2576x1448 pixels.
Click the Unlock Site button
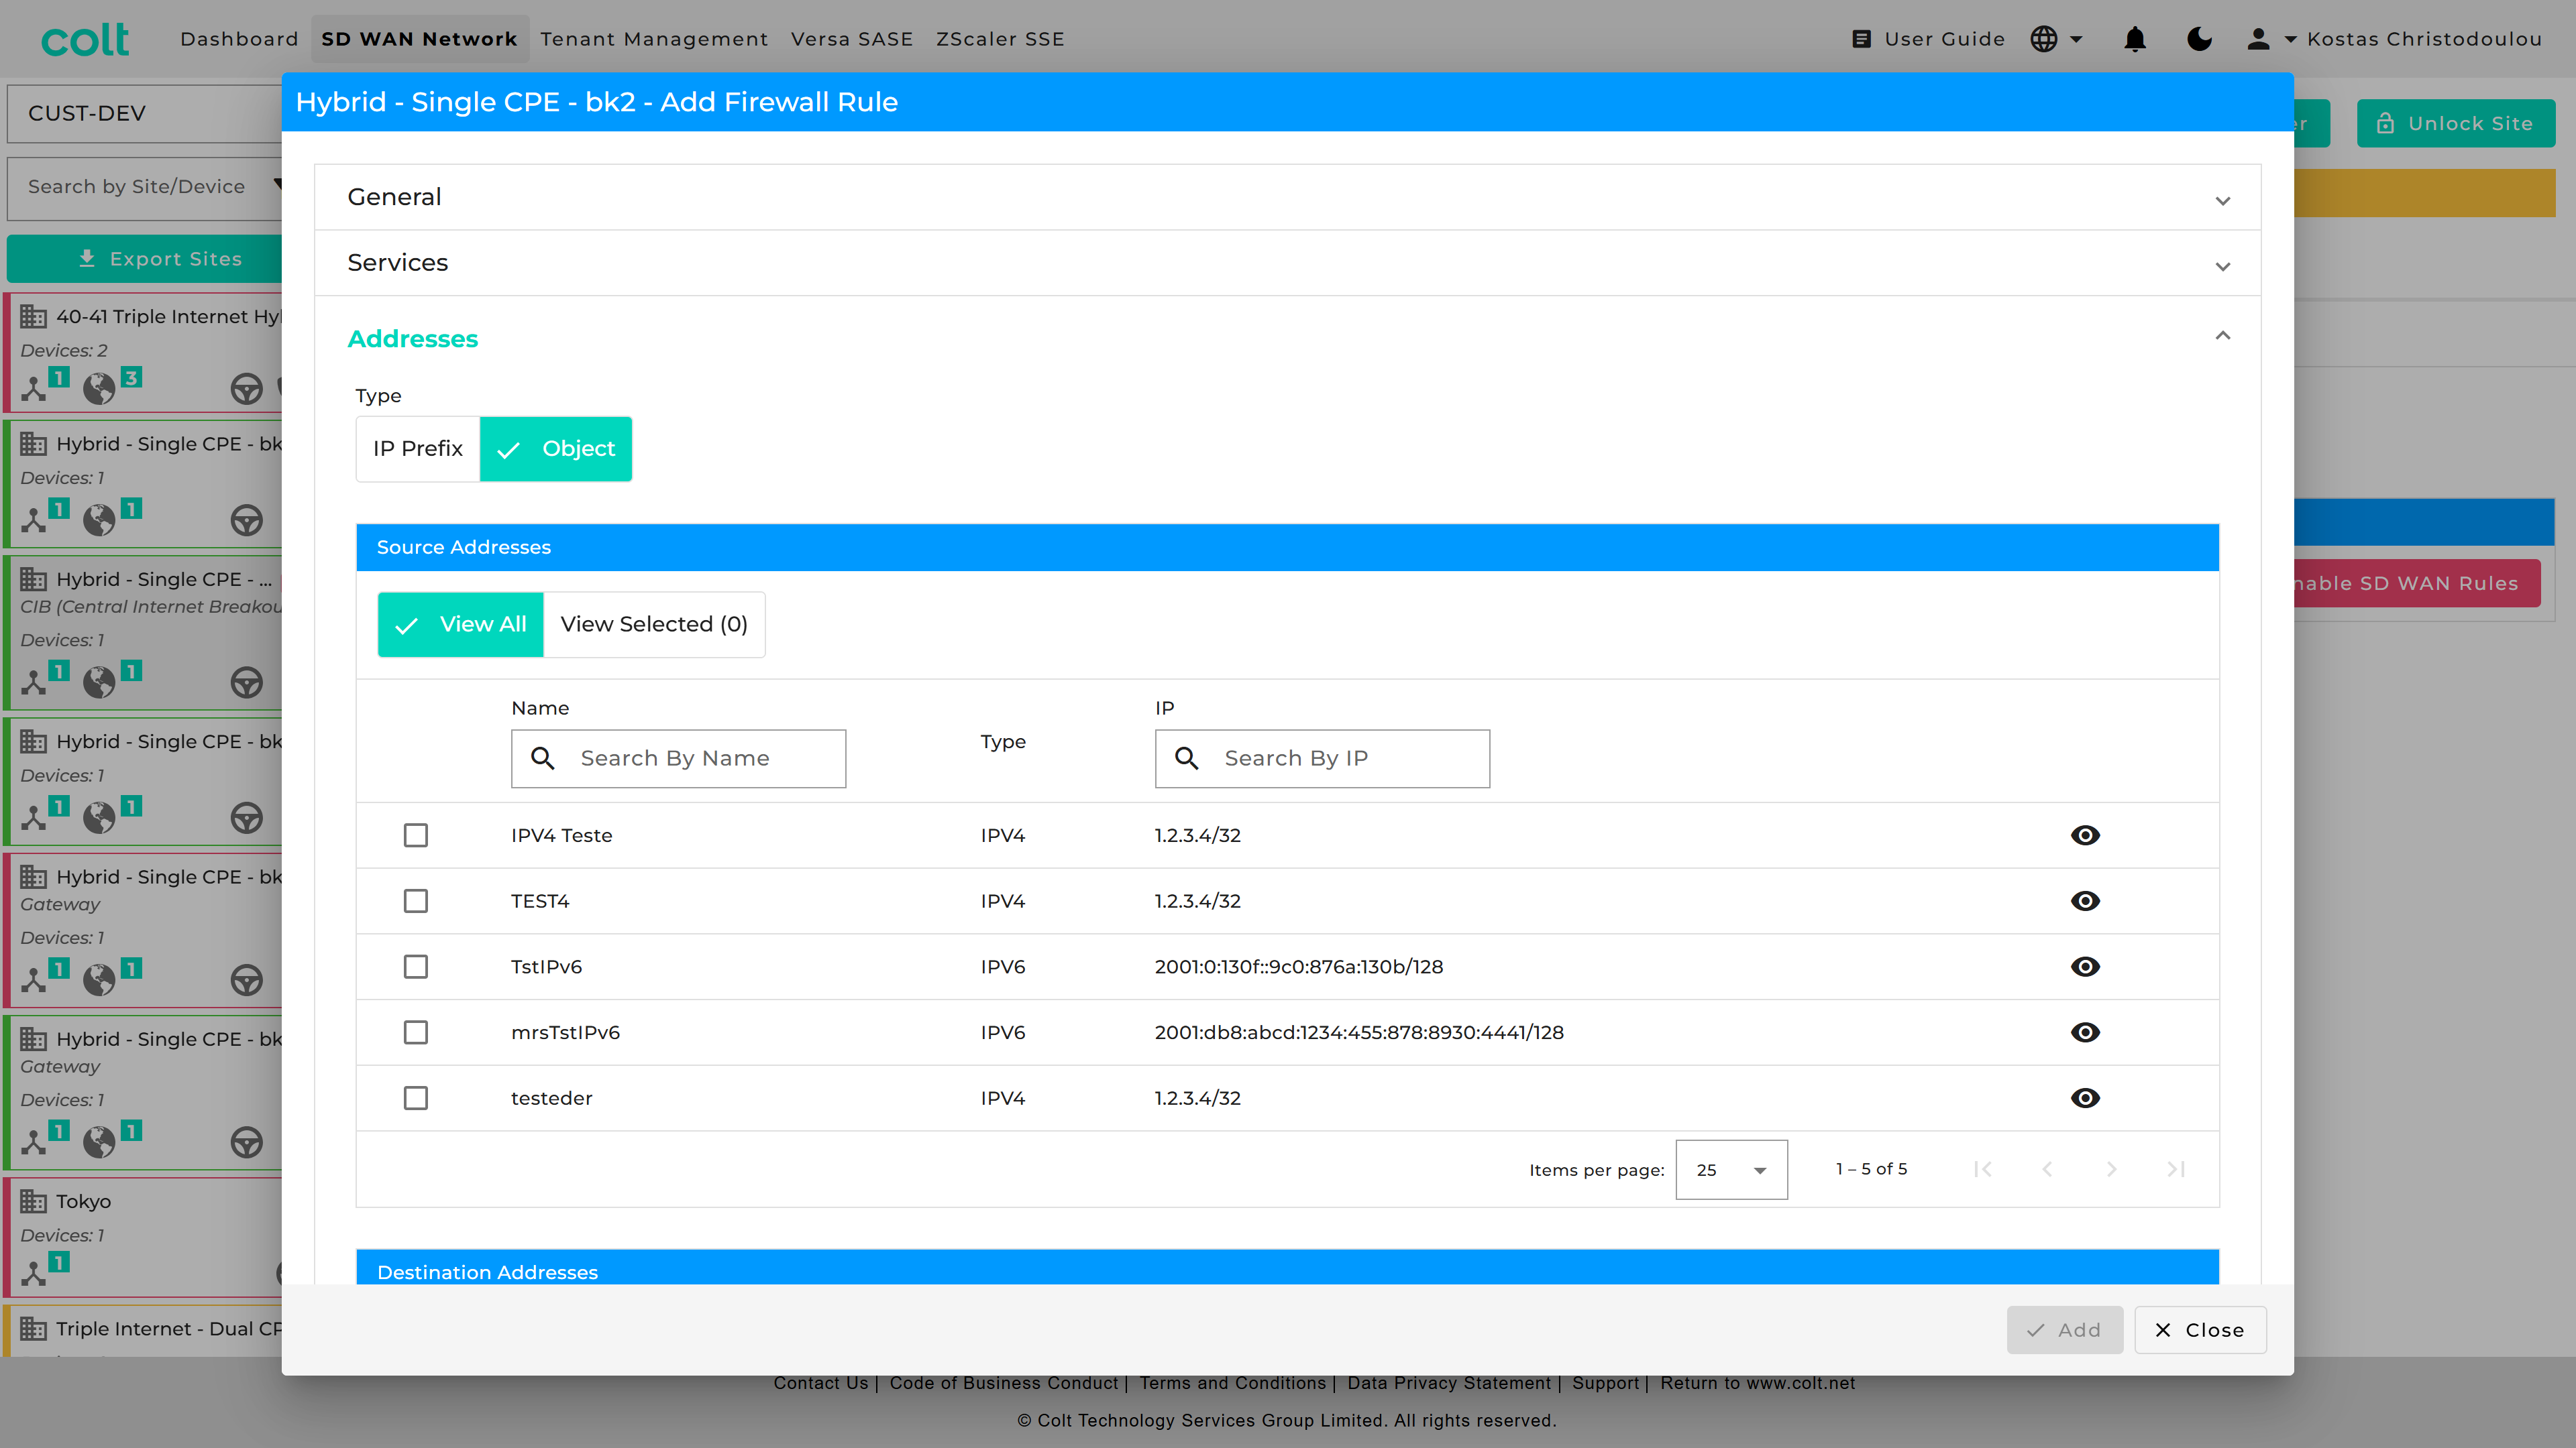coord(2456,124)
